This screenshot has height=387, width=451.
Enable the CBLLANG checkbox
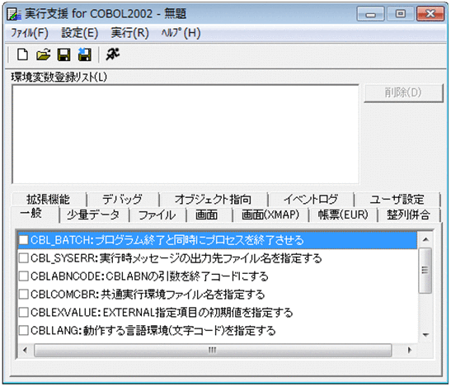coord(24,331)
